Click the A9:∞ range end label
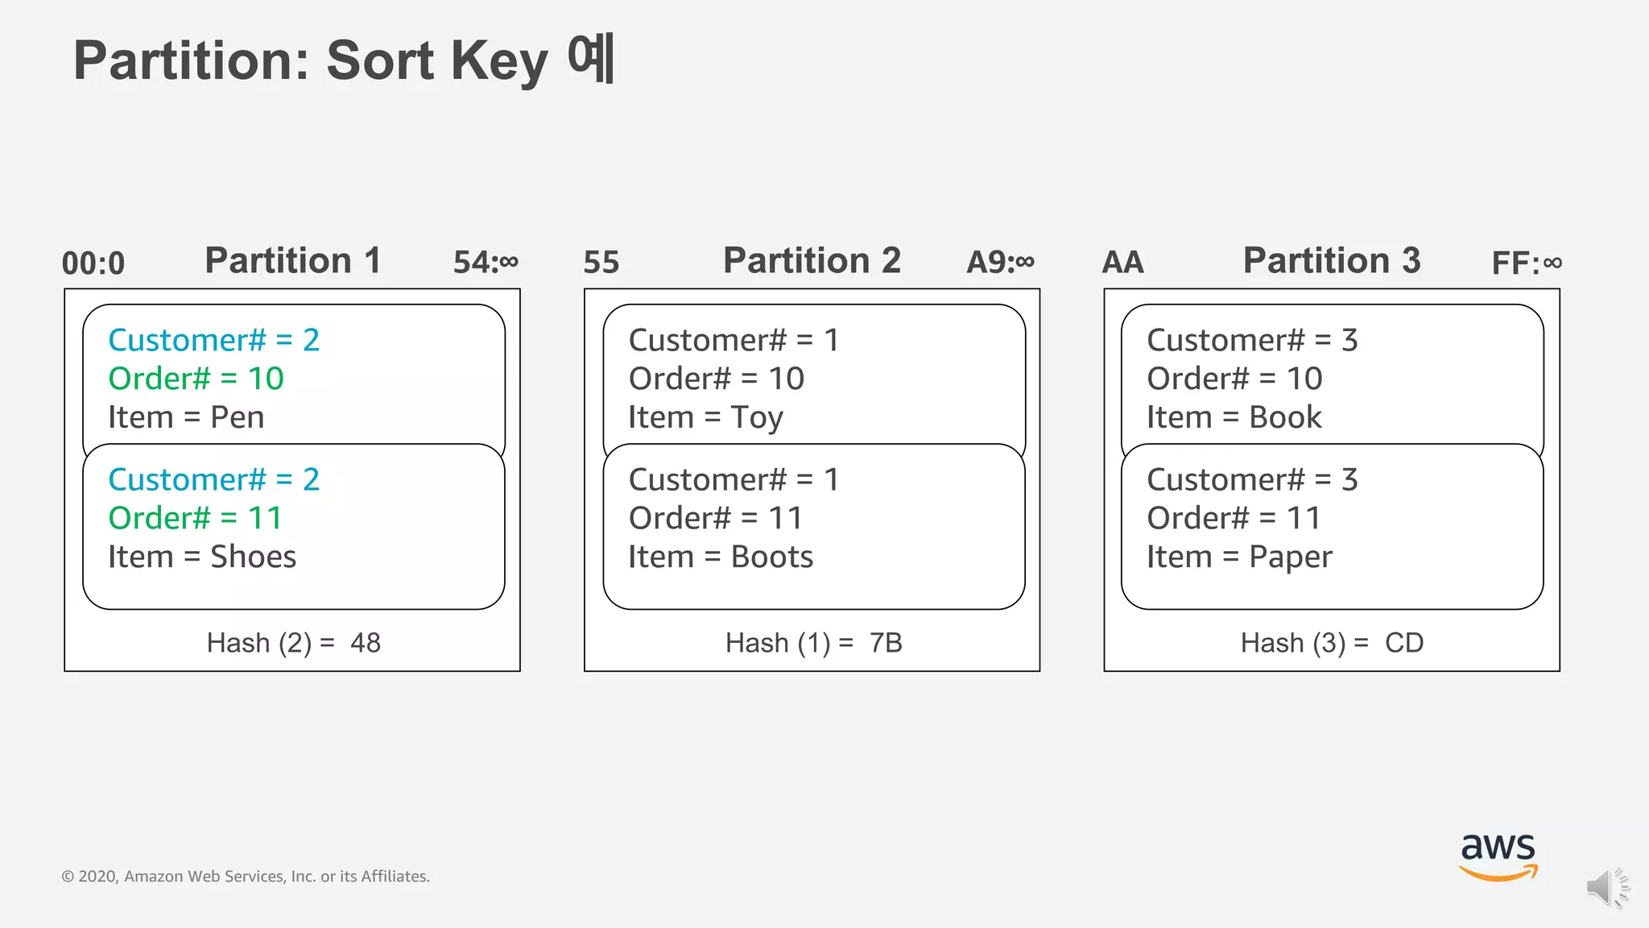 tap(1000, 263)
